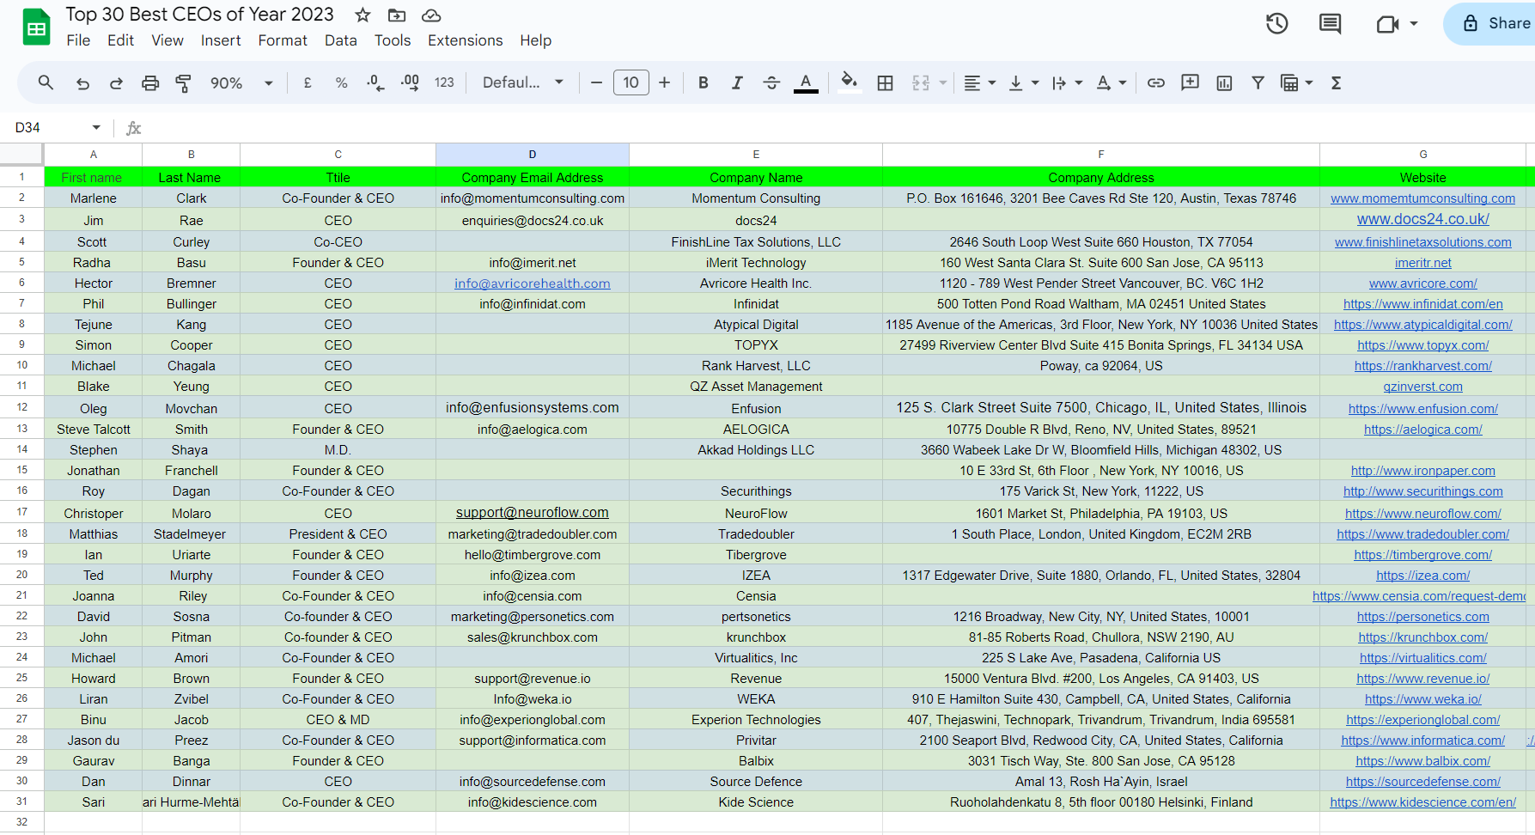Open comments panel icon

1330,24
